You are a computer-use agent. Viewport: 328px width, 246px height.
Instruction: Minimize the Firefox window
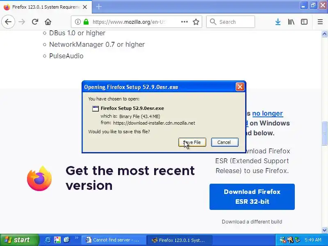(x=303, y=6)
